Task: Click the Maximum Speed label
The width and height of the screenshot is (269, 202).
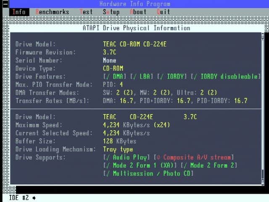Action: (39, 125)
